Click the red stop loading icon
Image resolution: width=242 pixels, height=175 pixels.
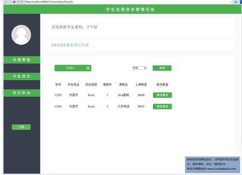click(14, 2)
